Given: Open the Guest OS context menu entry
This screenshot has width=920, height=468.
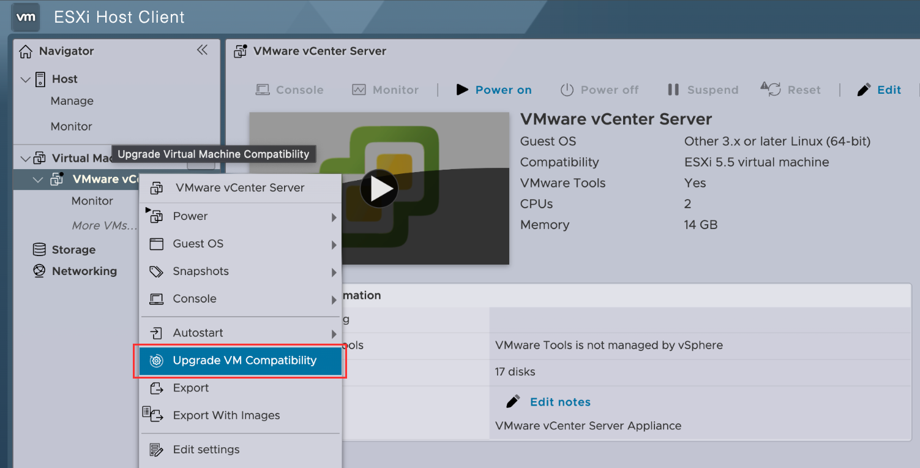Looking at the screenshot, I should point(240,244).
